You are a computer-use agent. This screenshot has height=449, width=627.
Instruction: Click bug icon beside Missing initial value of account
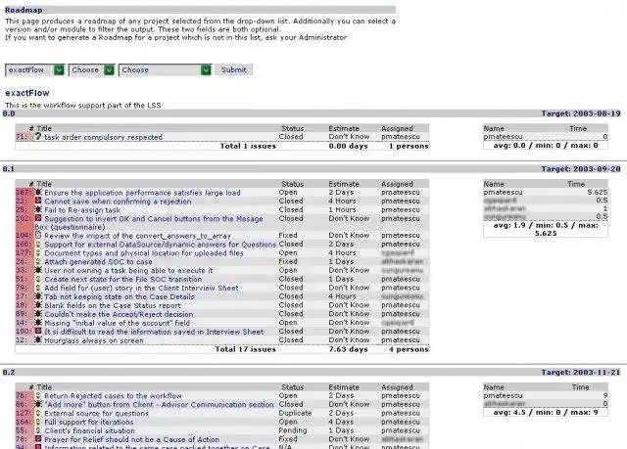[38, 323]
